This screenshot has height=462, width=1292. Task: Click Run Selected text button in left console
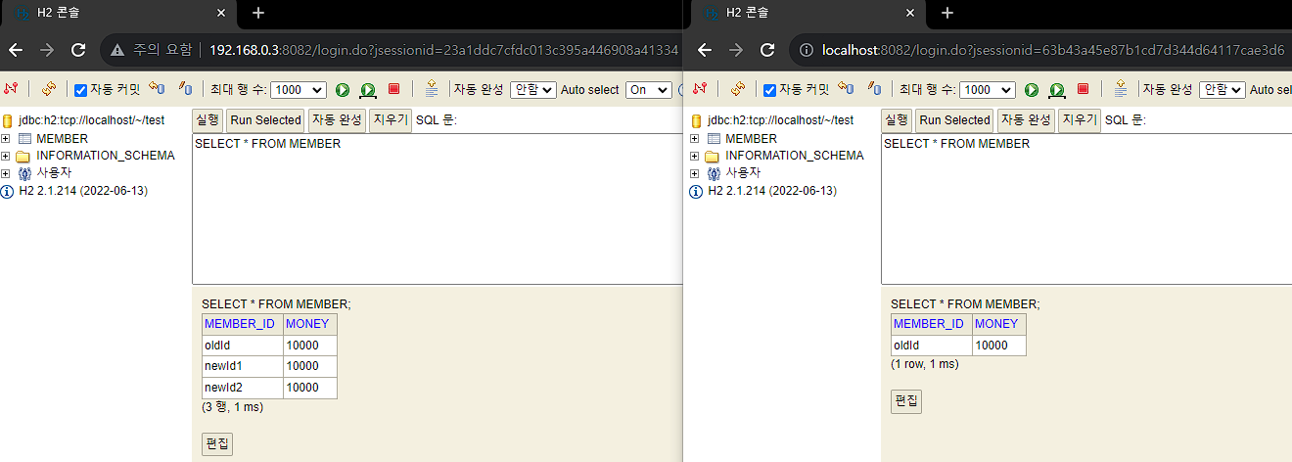(265, 120)
